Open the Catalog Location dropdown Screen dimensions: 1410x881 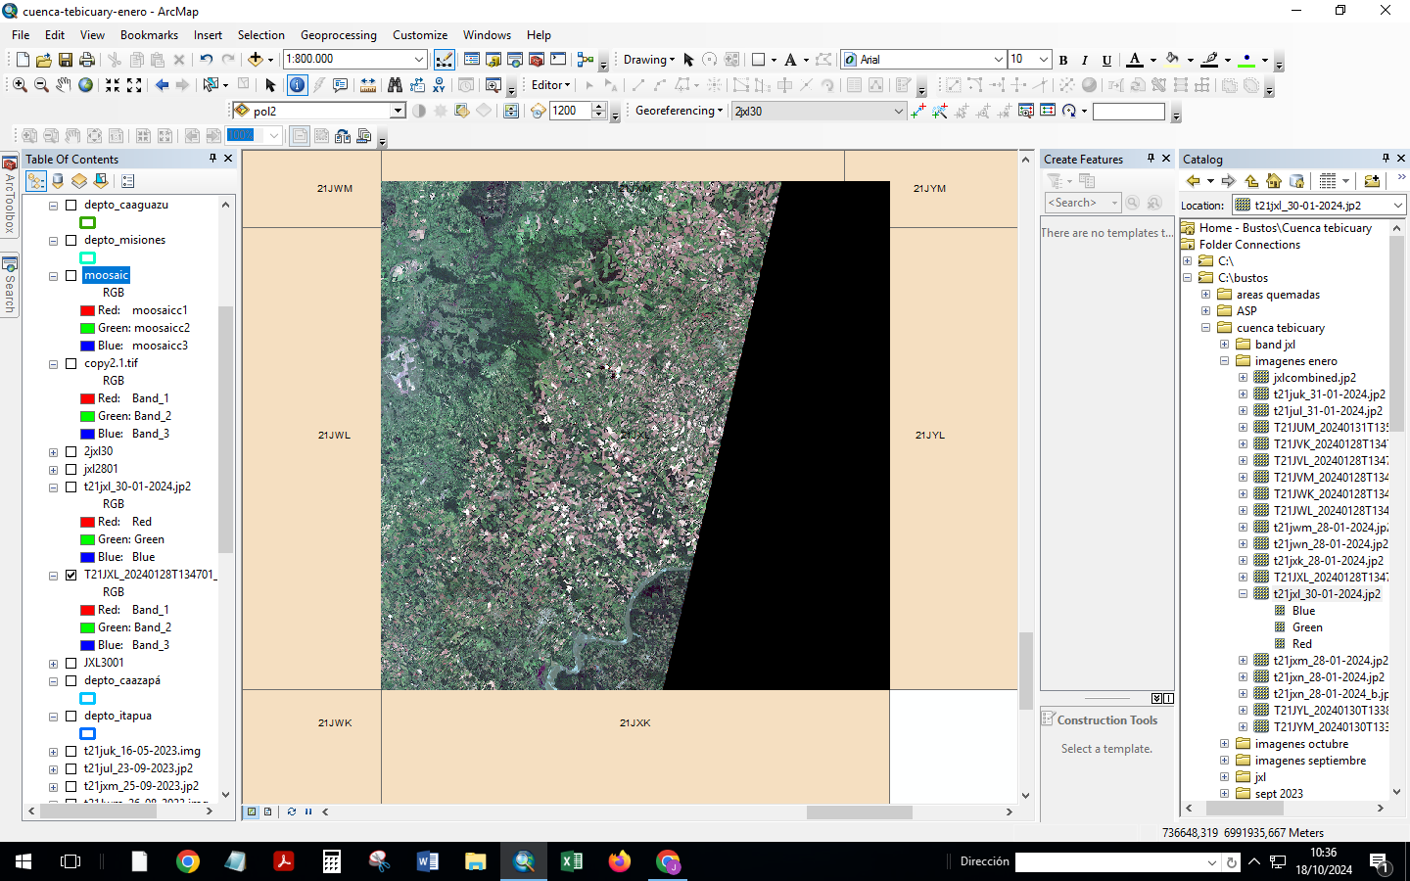pos(1398,205)
